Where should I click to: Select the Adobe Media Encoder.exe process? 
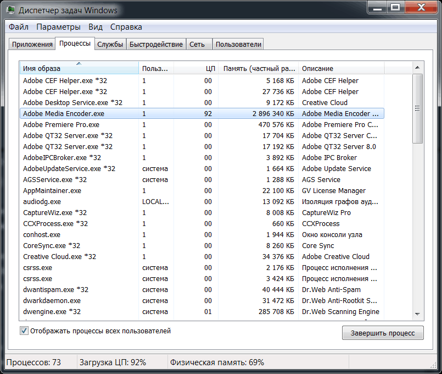pyautogui.click(x=202, y=113)
